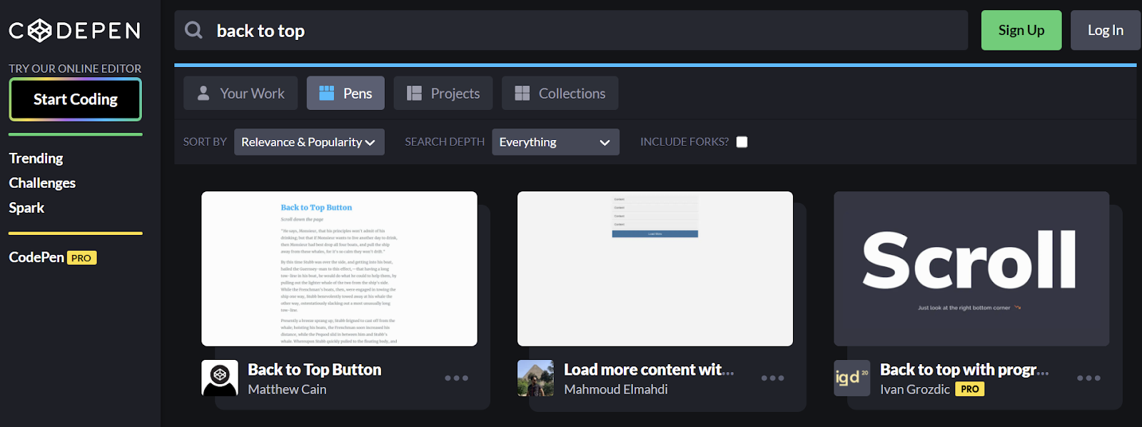Open Challenges in the sidebar

tap(42, 183)
